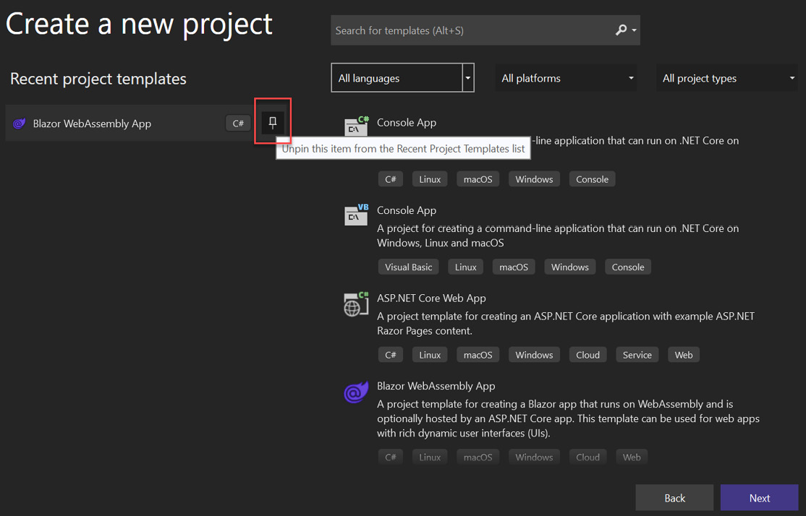
Task: Click the VB Console App description text
Action: coord(558,236)
